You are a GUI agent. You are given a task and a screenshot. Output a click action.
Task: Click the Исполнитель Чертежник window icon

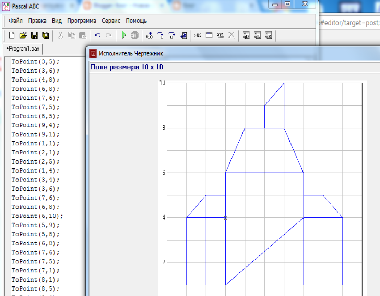pyautogui.click(x=93, y=53)
